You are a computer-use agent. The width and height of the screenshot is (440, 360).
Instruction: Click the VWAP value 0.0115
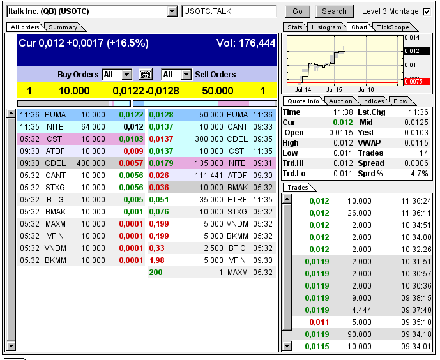416,143
